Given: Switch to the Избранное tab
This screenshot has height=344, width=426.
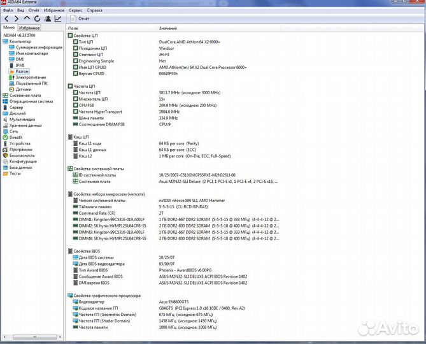Looking at the screenshot, I should [x=29, y=28].
